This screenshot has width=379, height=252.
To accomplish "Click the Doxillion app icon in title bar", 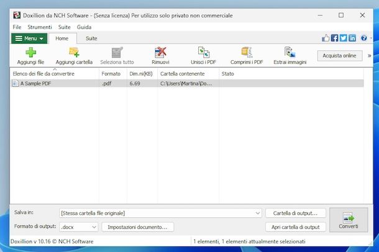I will 17,15.
